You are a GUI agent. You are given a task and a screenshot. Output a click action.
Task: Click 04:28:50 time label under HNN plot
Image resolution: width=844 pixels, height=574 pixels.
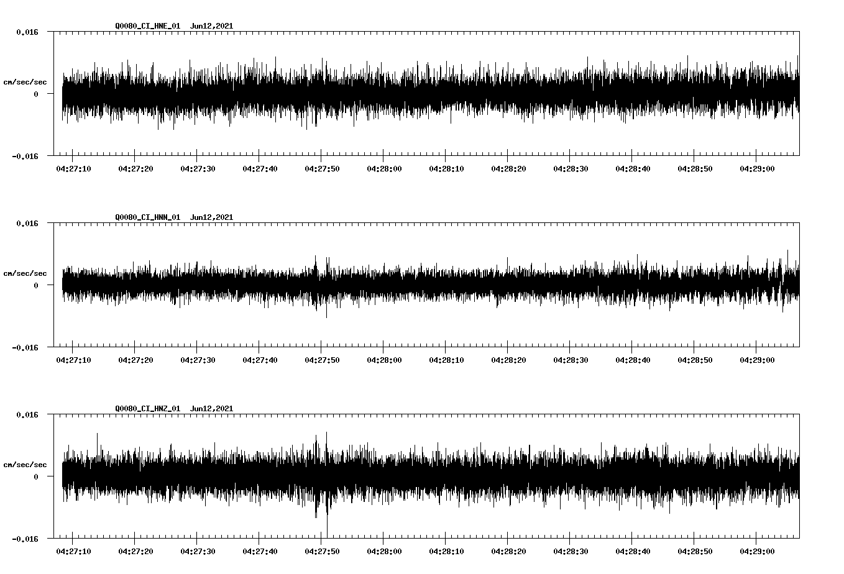(x=695, y=360)
